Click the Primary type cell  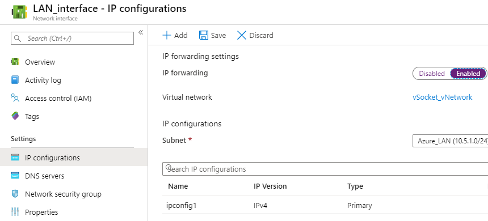pos(359,206)
